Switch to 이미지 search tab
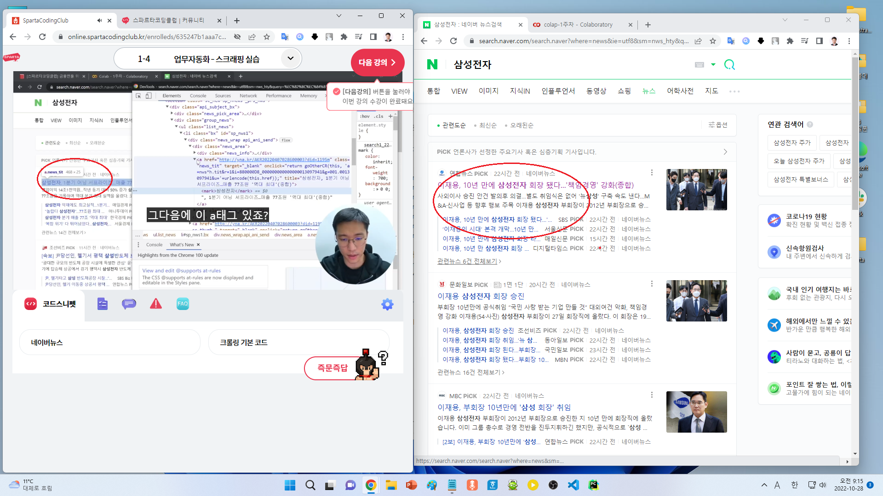This screenshot has width=883, height=496. click(488, 91)
